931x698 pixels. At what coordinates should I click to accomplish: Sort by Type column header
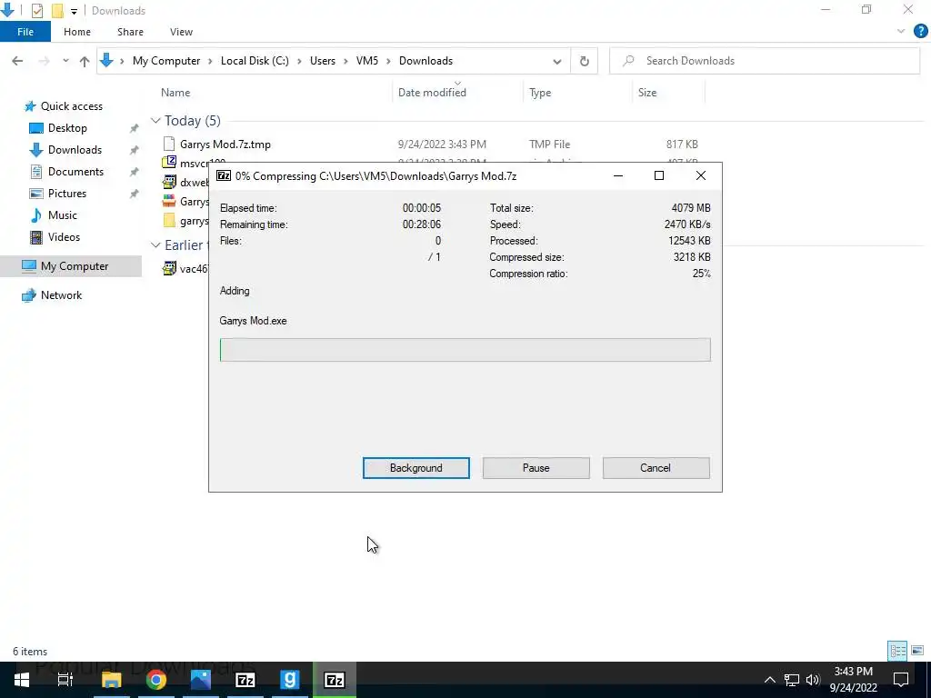pos(540,93)
